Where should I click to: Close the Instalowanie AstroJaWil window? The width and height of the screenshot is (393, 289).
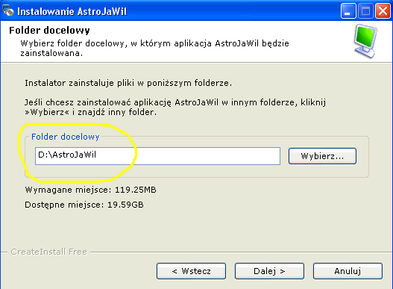383,11
